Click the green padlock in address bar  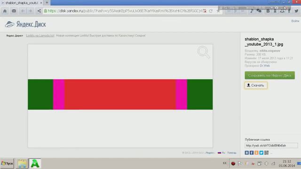pyautogui.click(x=46, y=11)
